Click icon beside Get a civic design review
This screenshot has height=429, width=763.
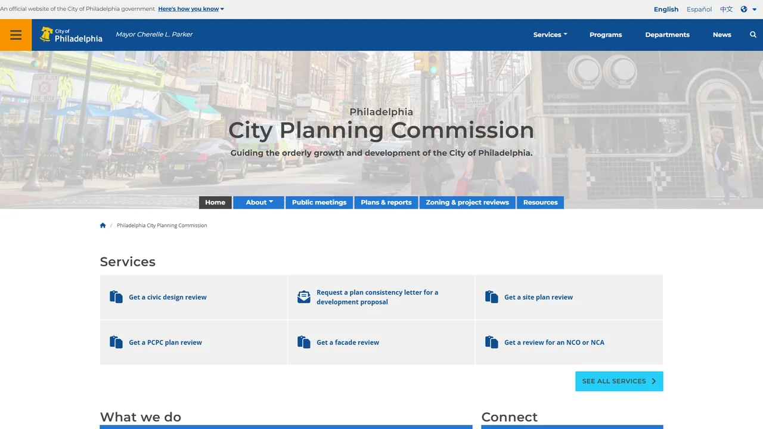116,297
